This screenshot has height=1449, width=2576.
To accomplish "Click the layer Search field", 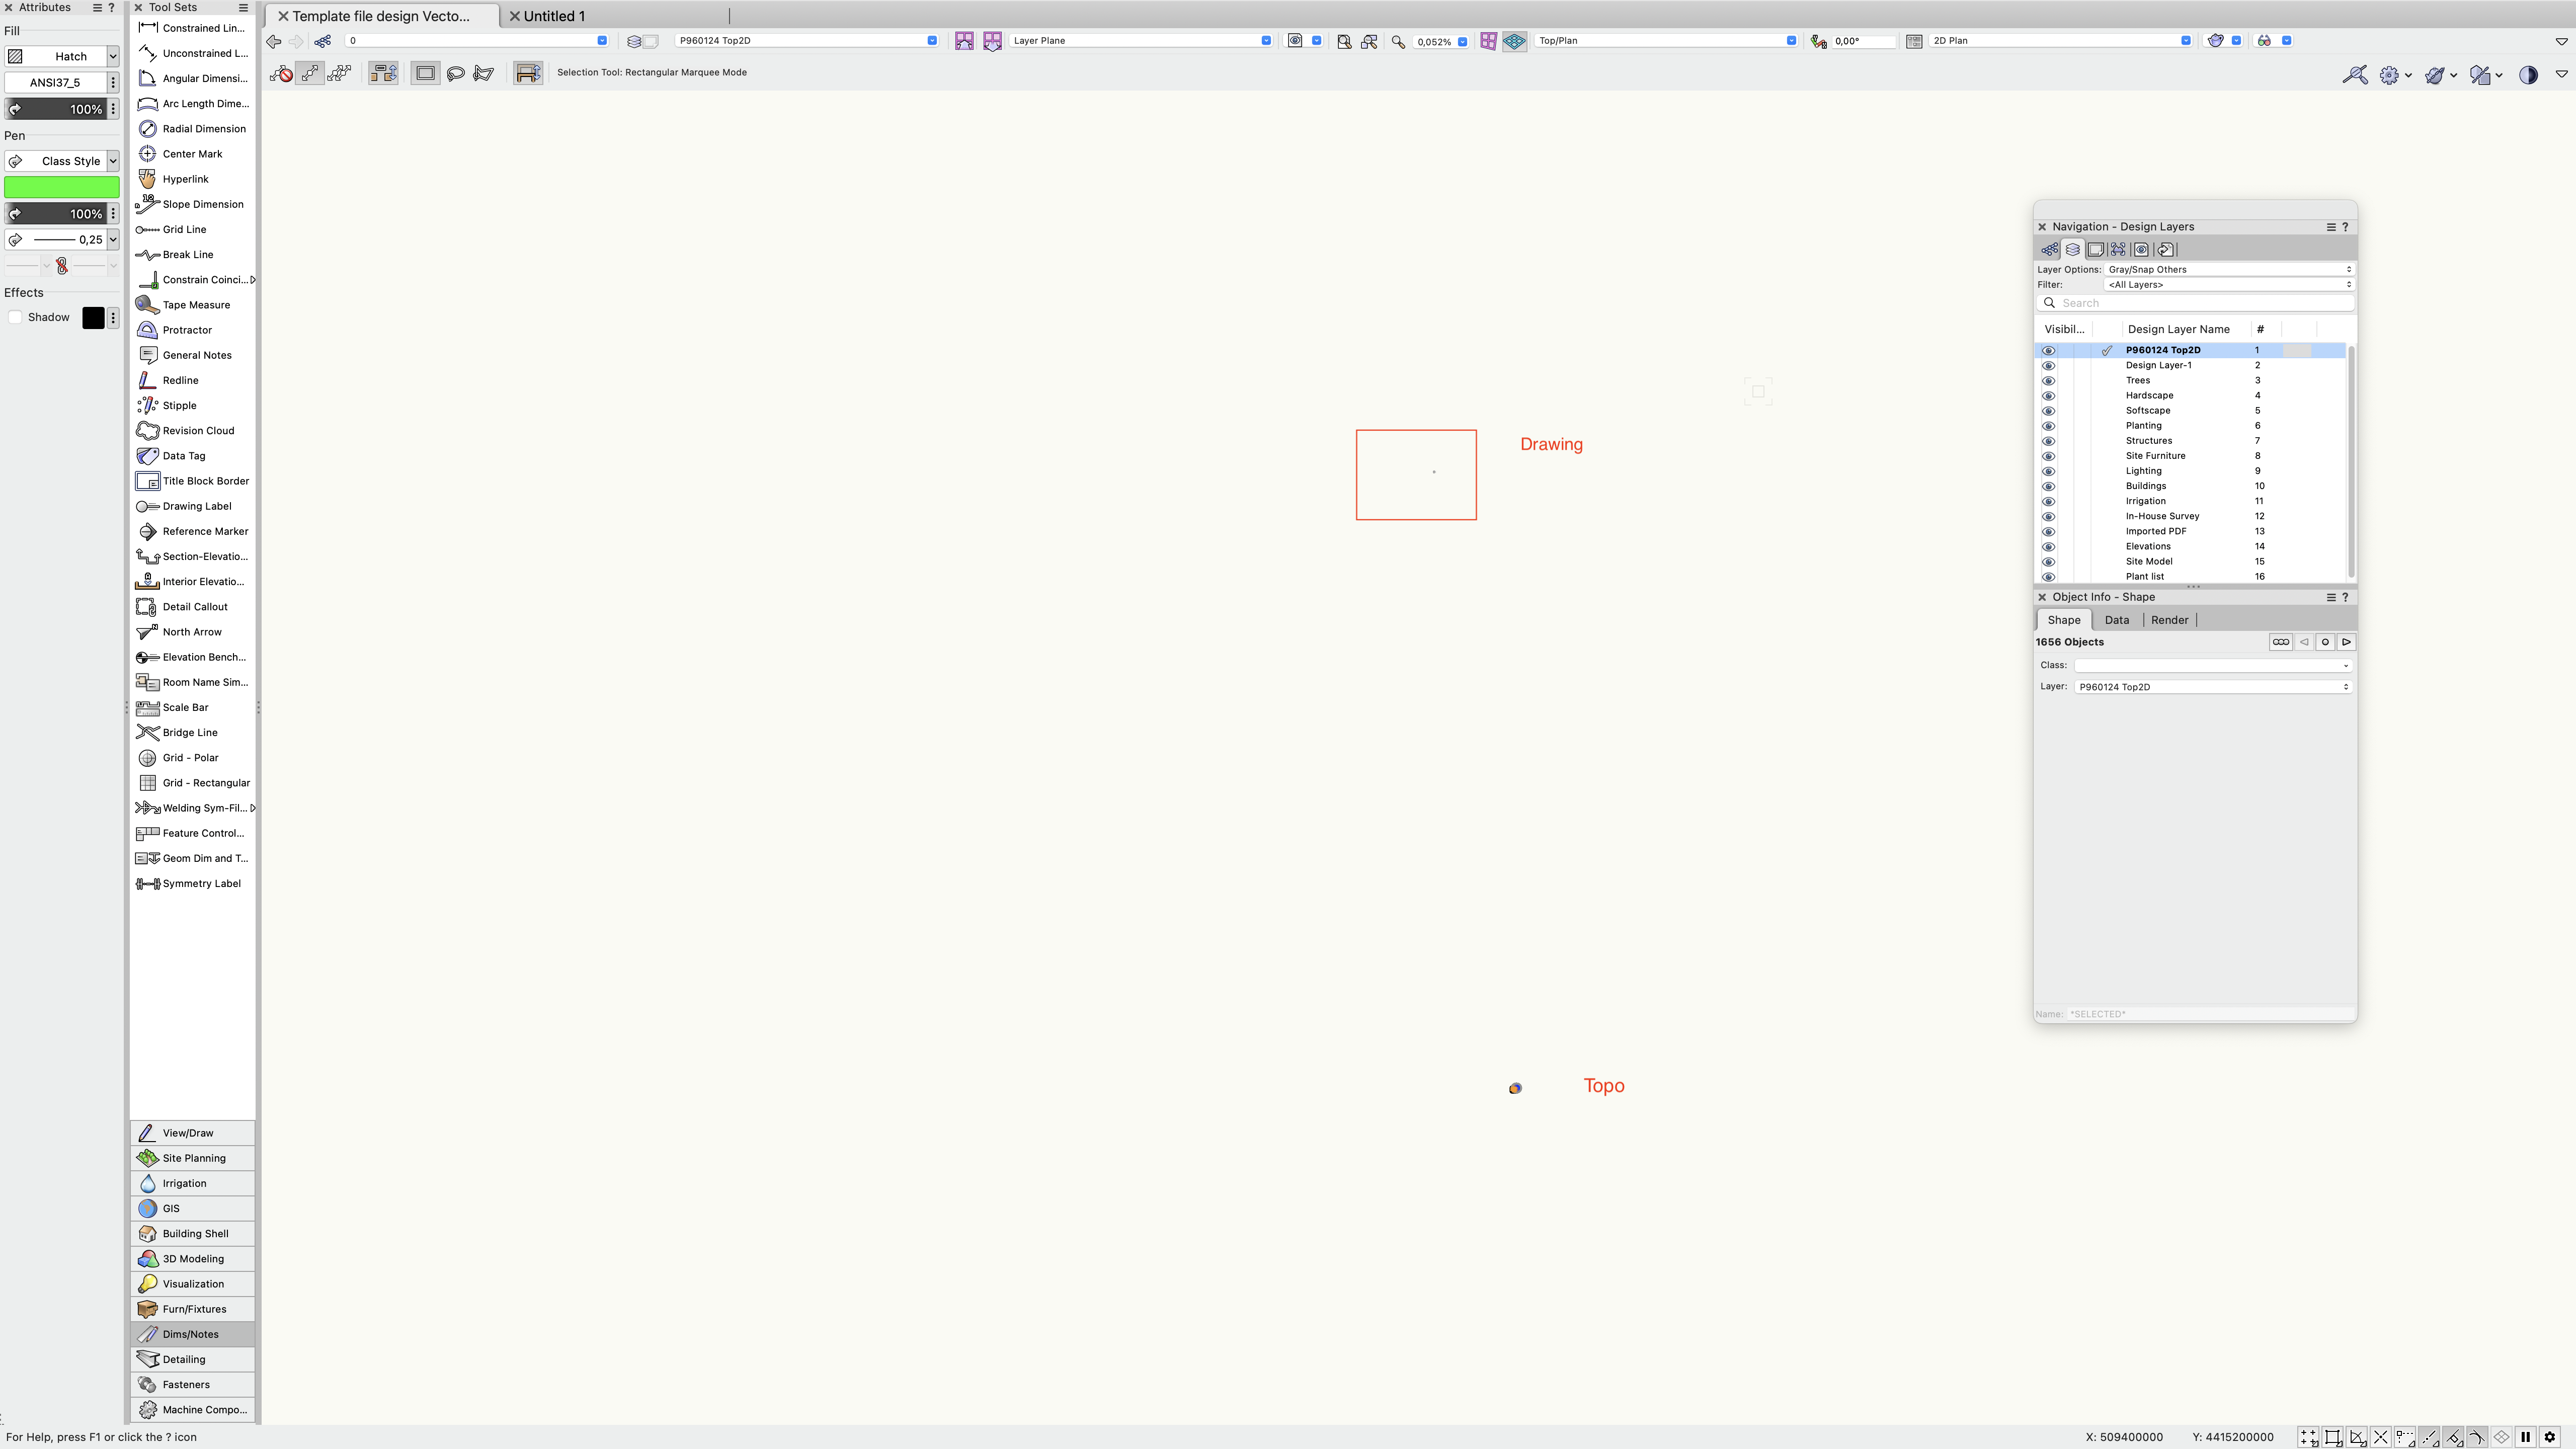I will point(2200,303).
